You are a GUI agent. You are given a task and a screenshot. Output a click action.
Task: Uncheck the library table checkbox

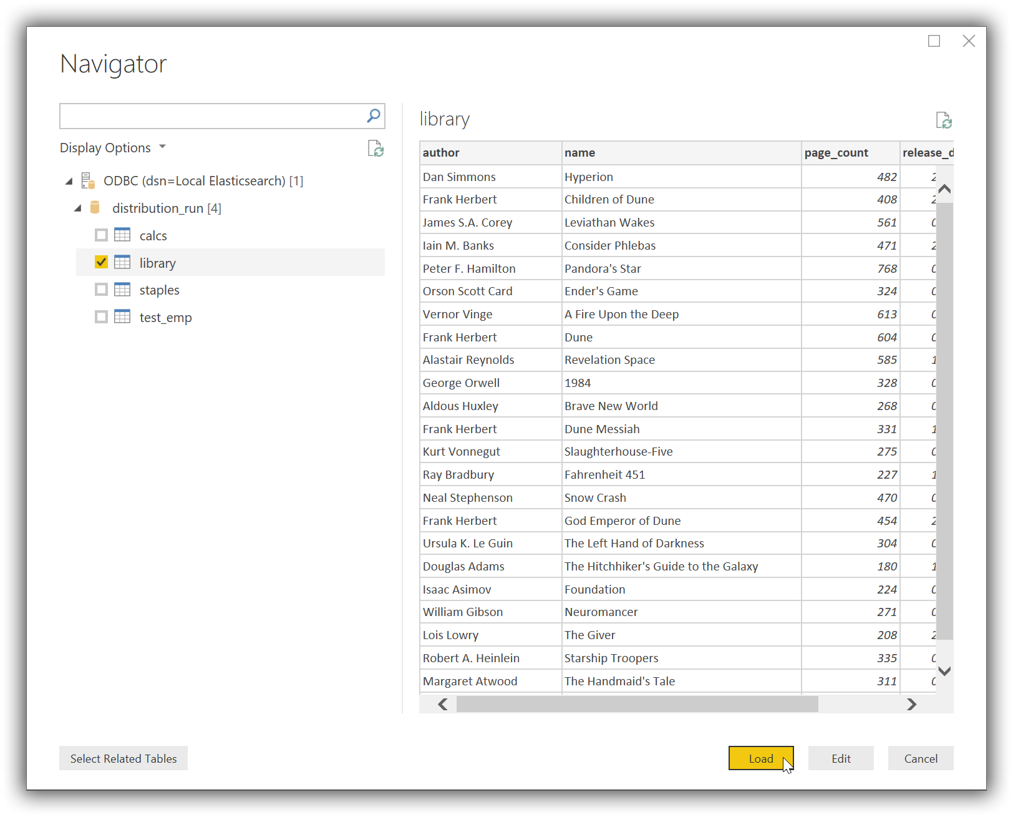(x=101, y=262)
